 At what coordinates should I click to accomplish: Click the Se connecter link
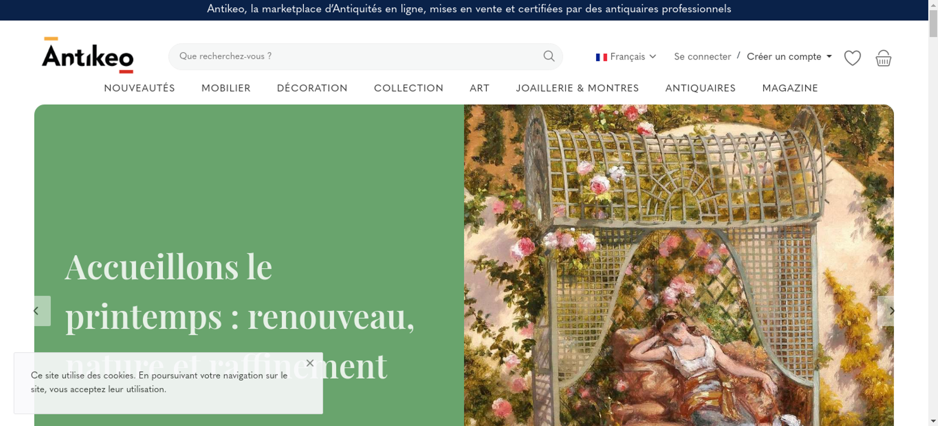[x=703, y=57]
